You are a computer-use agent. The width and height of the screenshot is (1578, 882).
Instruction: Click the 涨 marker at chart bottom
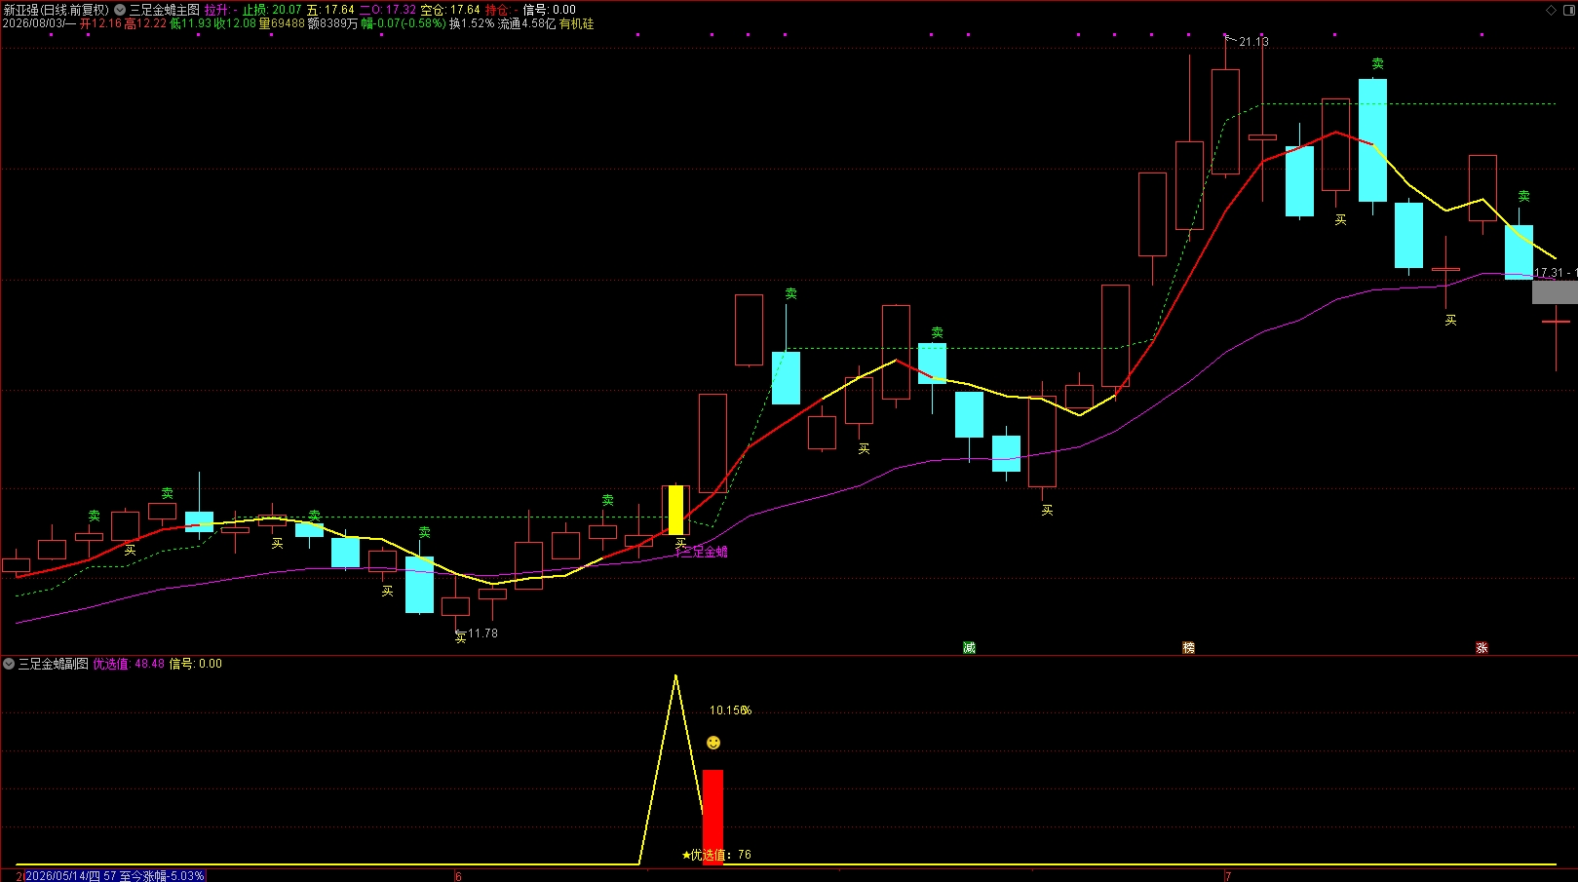point(1482,647)
